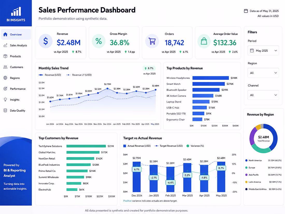Click the 'Positive' word in variance note
This screenshot has height=214, width=285.
127,201
